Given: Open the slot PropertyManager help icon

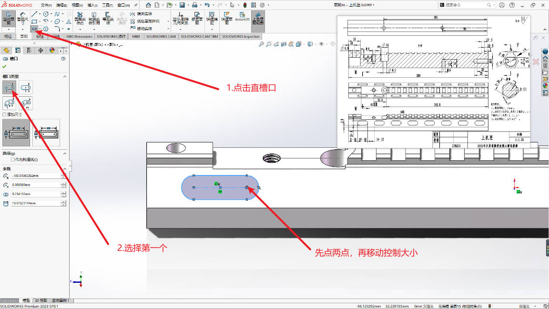Looking at the screenshot, I should click(63, 59).
